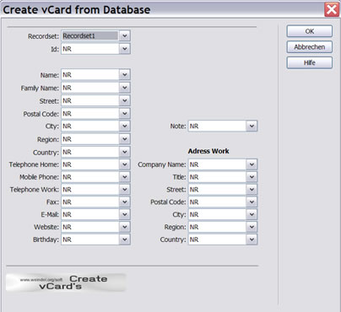Open the City dropdown under Adress Work
Viewport: 341px width, 312px height.
(x=223, y=214)
